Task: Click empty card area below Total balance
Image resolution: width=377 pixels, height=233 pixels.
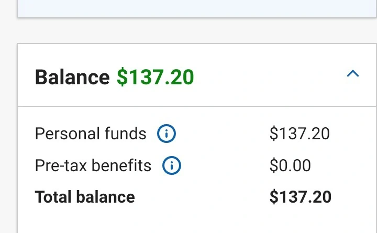Action: (194, 220)
